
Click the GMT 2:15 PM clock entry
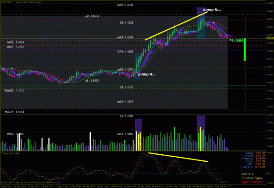click(256, 164)
